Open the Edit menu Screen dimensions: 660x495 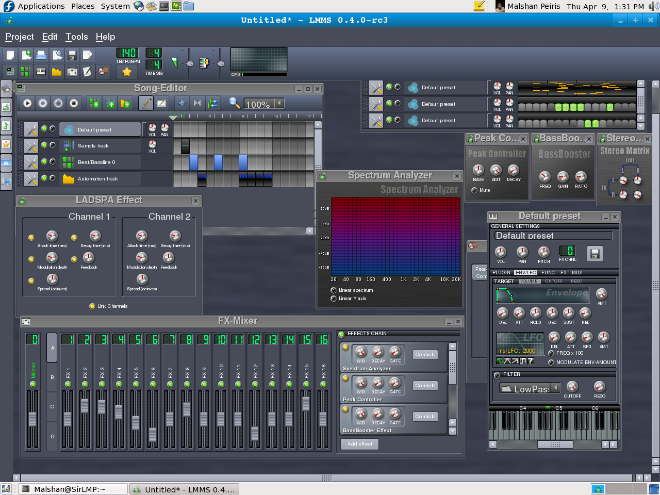pyautogui.click(x=49, y=37)
